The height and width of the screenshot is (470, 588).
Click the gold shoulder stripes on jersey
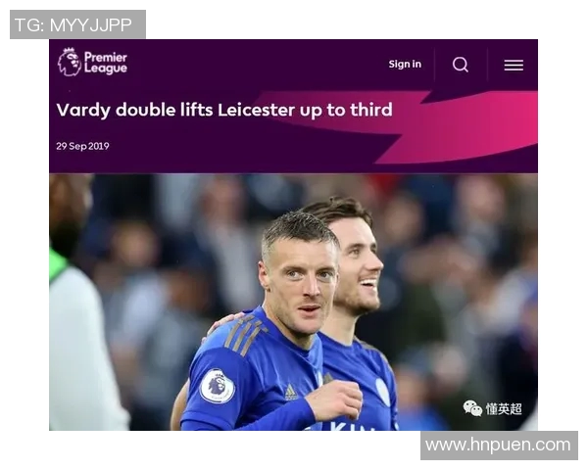click(x=244, y=336)
